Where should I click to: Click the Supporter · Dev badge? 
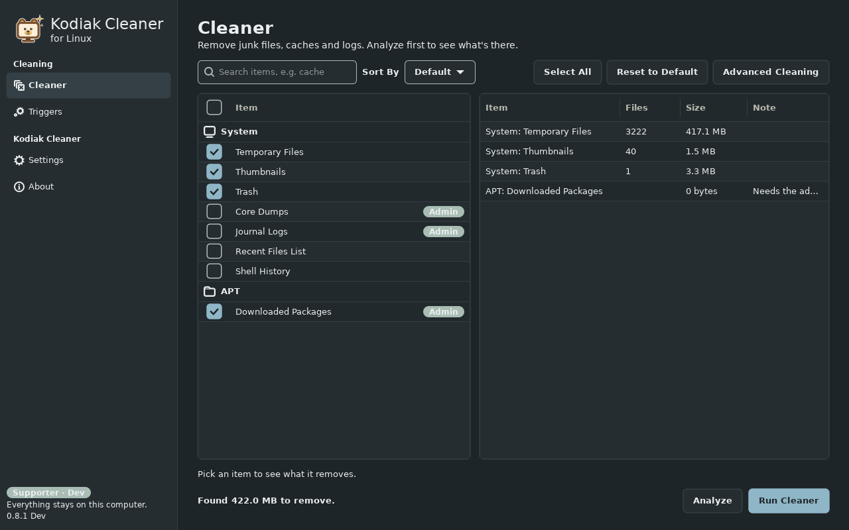[48, 493]
